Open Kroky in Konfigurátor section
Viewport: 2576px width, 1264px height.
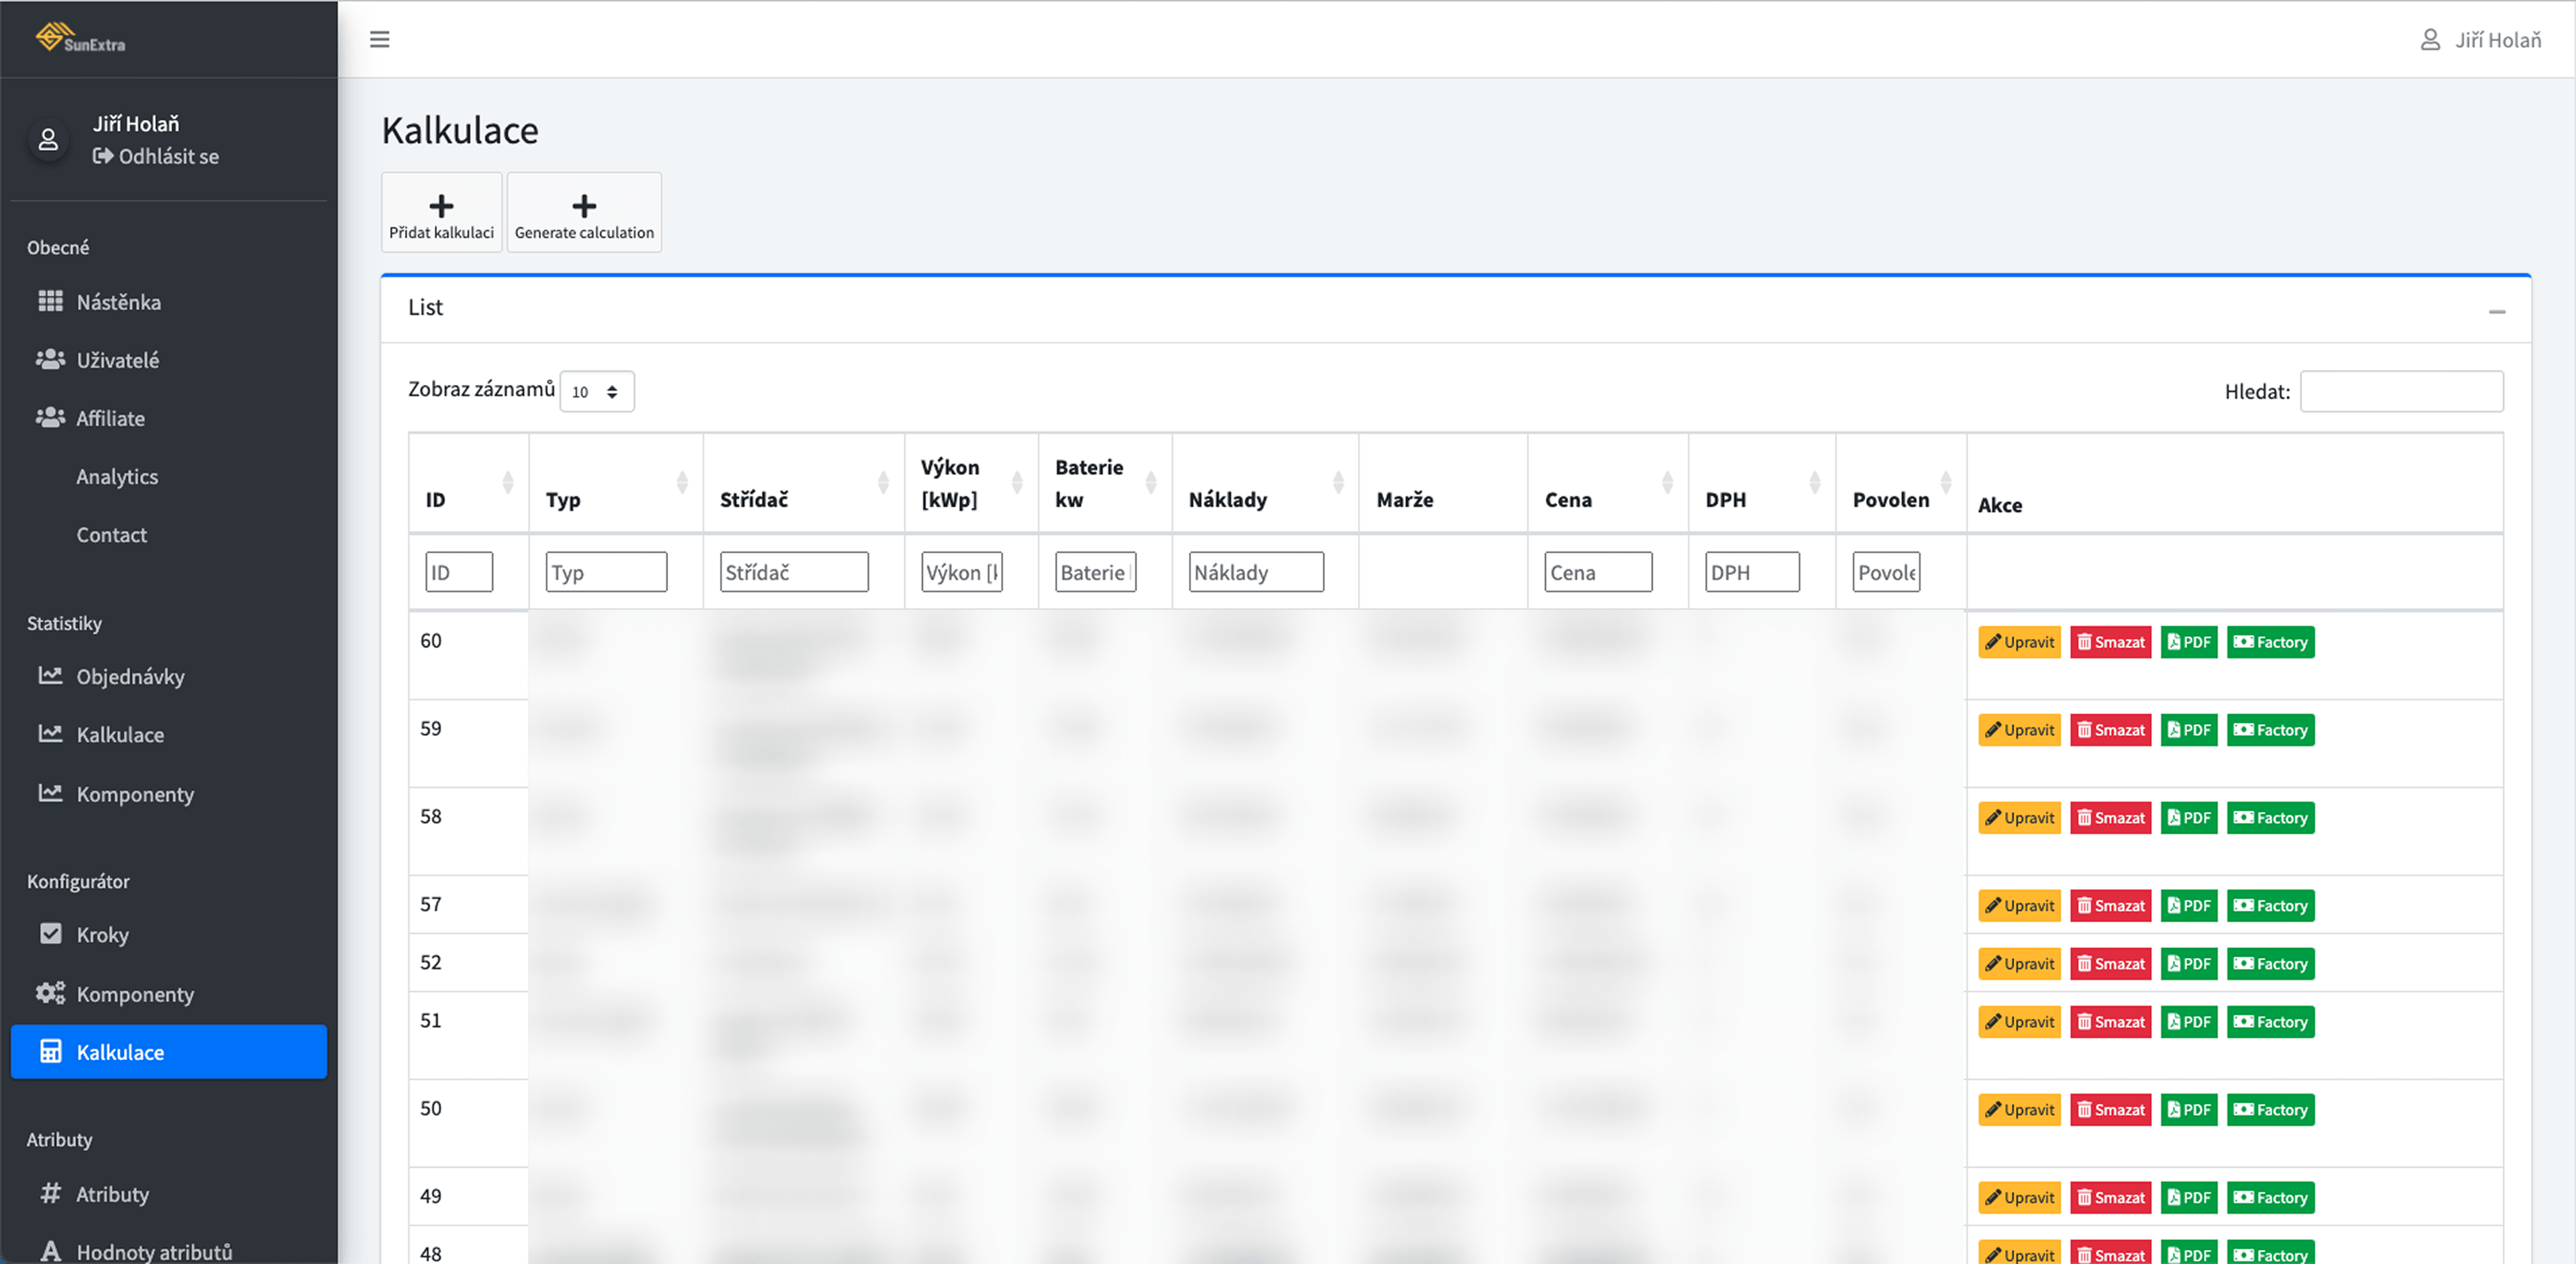point(102,935)
